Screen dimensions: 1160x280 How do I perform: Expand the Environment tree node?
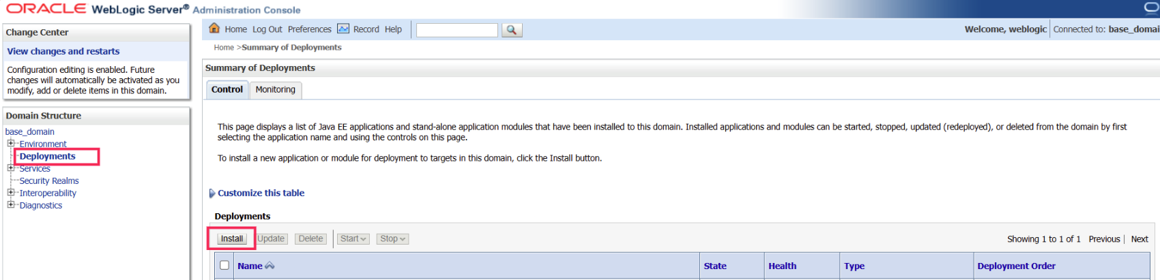(x=10, y=143)
